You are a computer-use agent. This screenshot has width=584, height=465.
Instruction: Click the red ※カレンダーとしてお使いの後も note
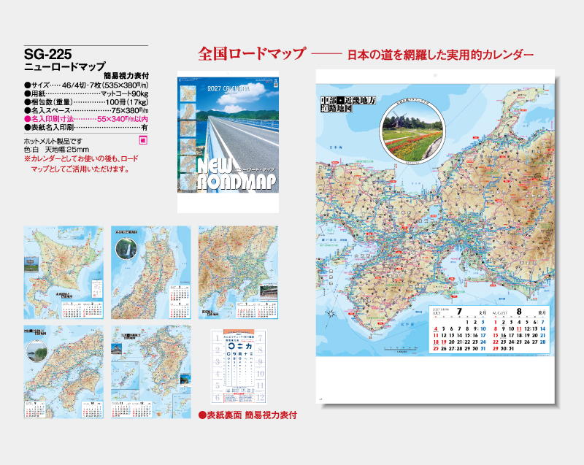pos(81,164)
